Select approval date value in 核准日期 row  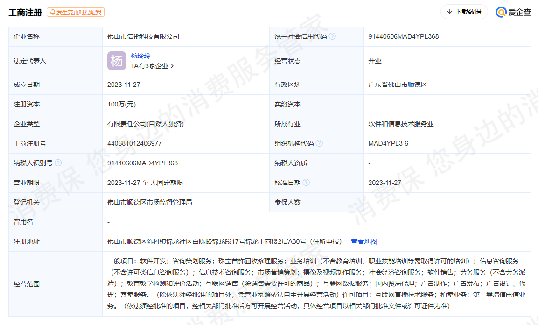click(x=384, y=183)
